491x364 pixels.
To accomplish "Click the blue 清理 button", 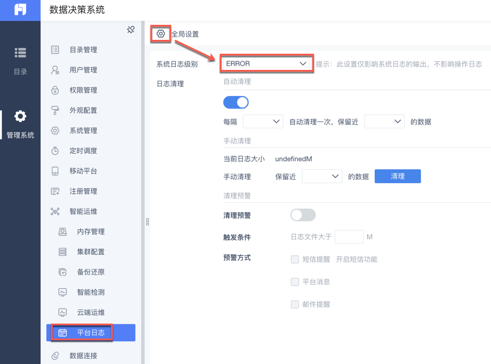I will (x=397, y=176).
